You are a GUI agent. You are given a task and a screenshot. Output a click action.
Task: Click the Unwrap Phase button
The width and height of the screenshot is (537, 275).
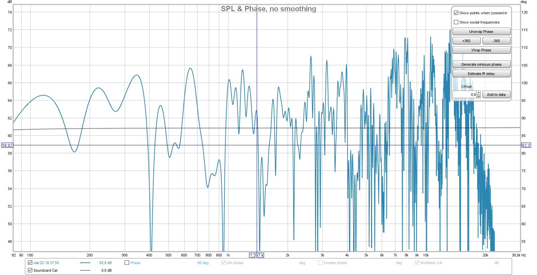pyautogui.click(x=481, y=32)
